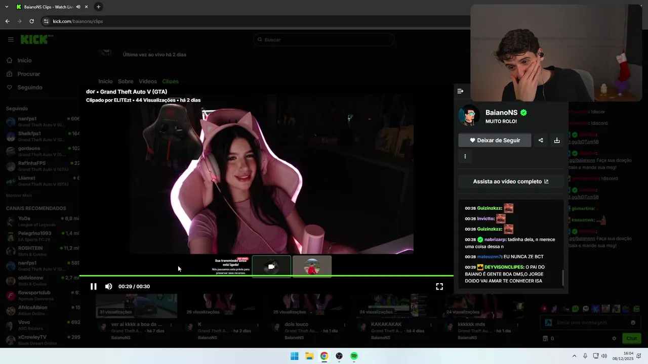Viewport: 648px width, 364px height.
Task: Show hidden system tray icons
Action: pyautogui.click(x=574, y=356)
